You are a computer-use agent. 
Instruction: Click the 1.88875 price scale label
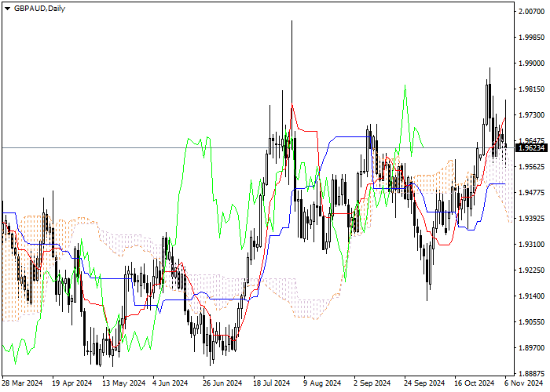[x=532, y=374]
